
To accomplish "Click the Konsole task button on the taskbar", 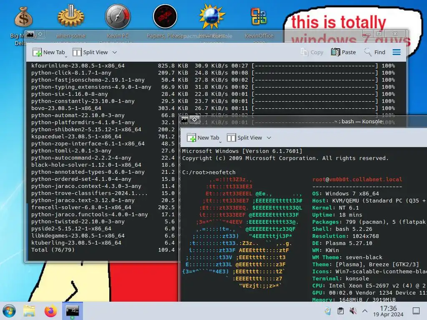I will pyautogui.click(x=73, y=311).
